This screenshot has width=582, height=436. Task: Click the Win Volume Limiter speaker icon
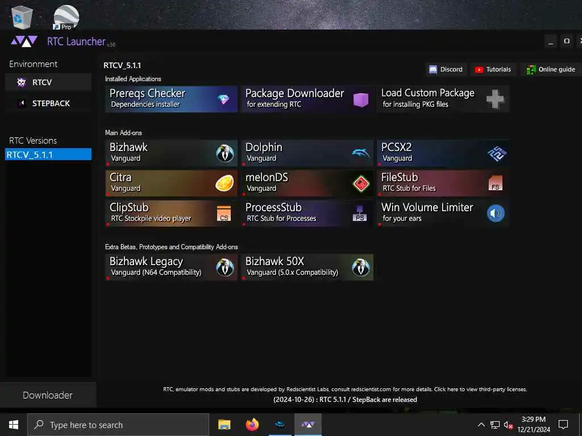point(496,213)
